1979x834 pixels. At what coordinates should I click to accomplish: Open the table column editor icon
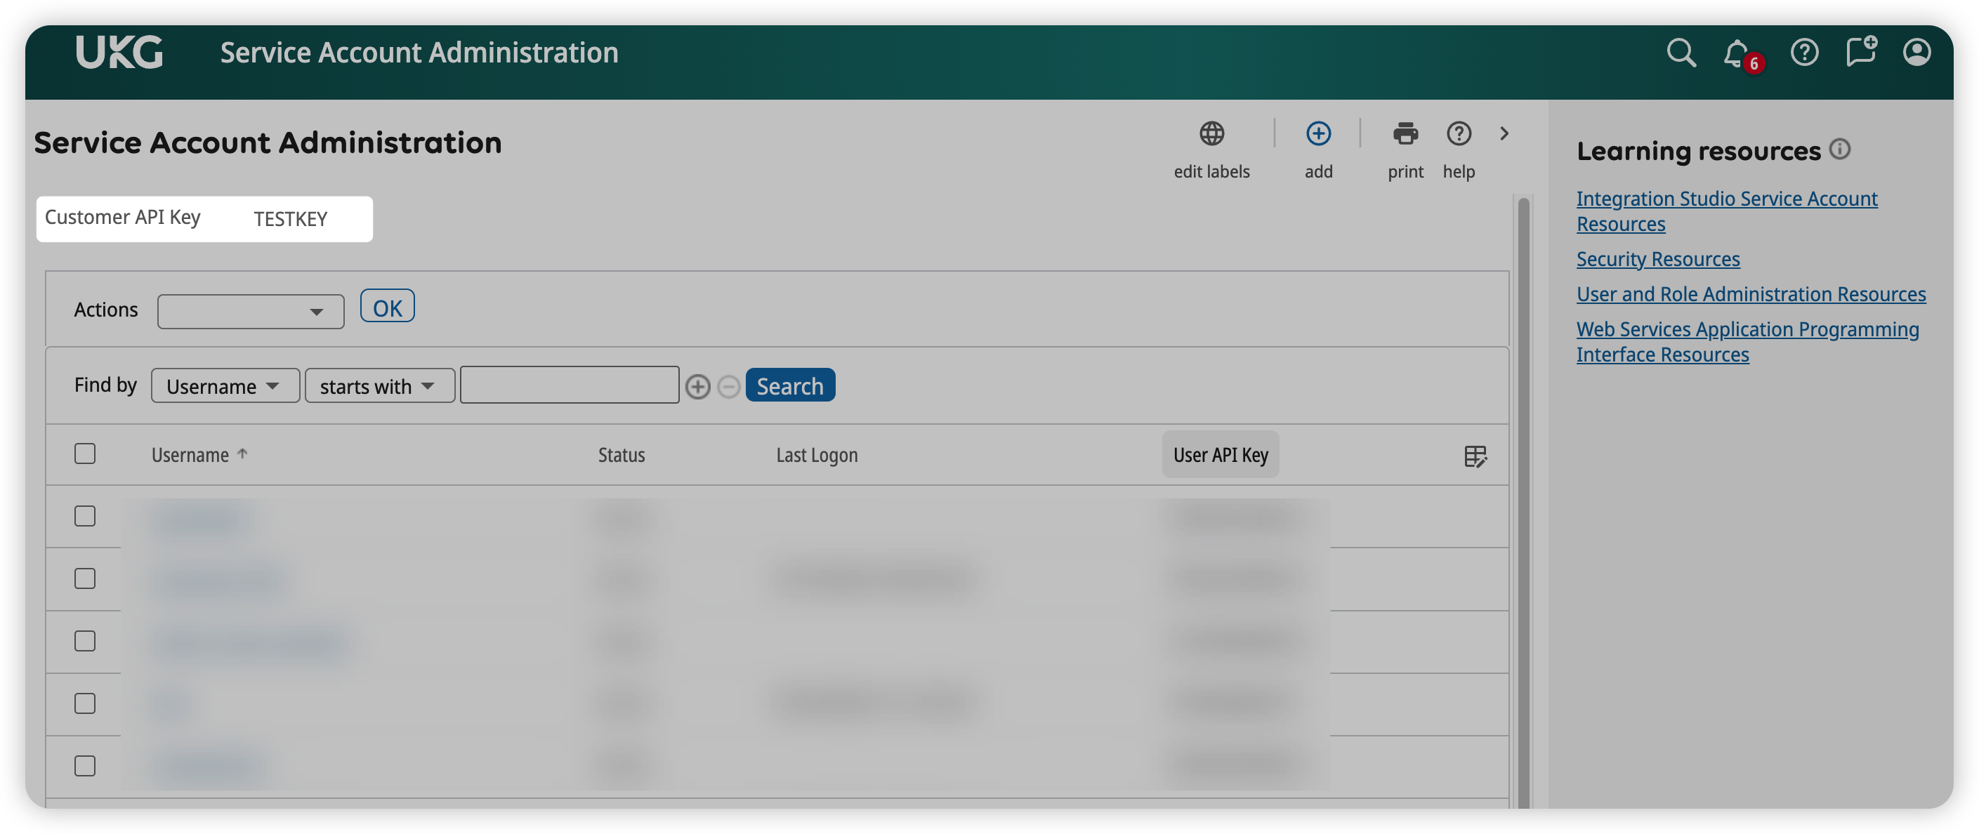[1475, 456]
